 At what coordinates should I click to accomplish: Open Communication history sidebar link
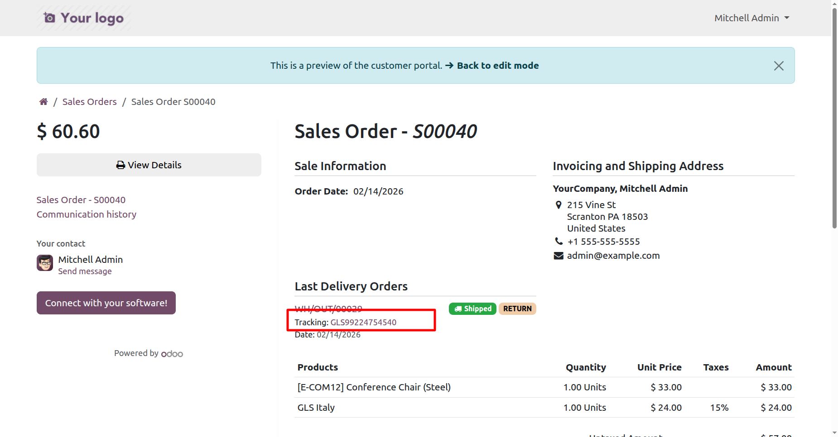[x=87, y=214]
